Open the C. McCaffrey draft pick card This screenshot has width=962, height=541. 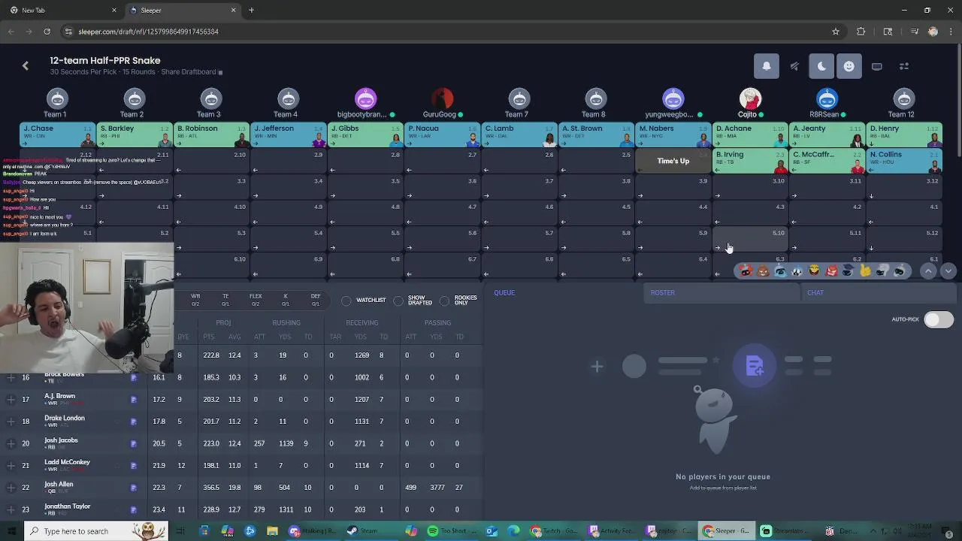[x=827, y=161]
